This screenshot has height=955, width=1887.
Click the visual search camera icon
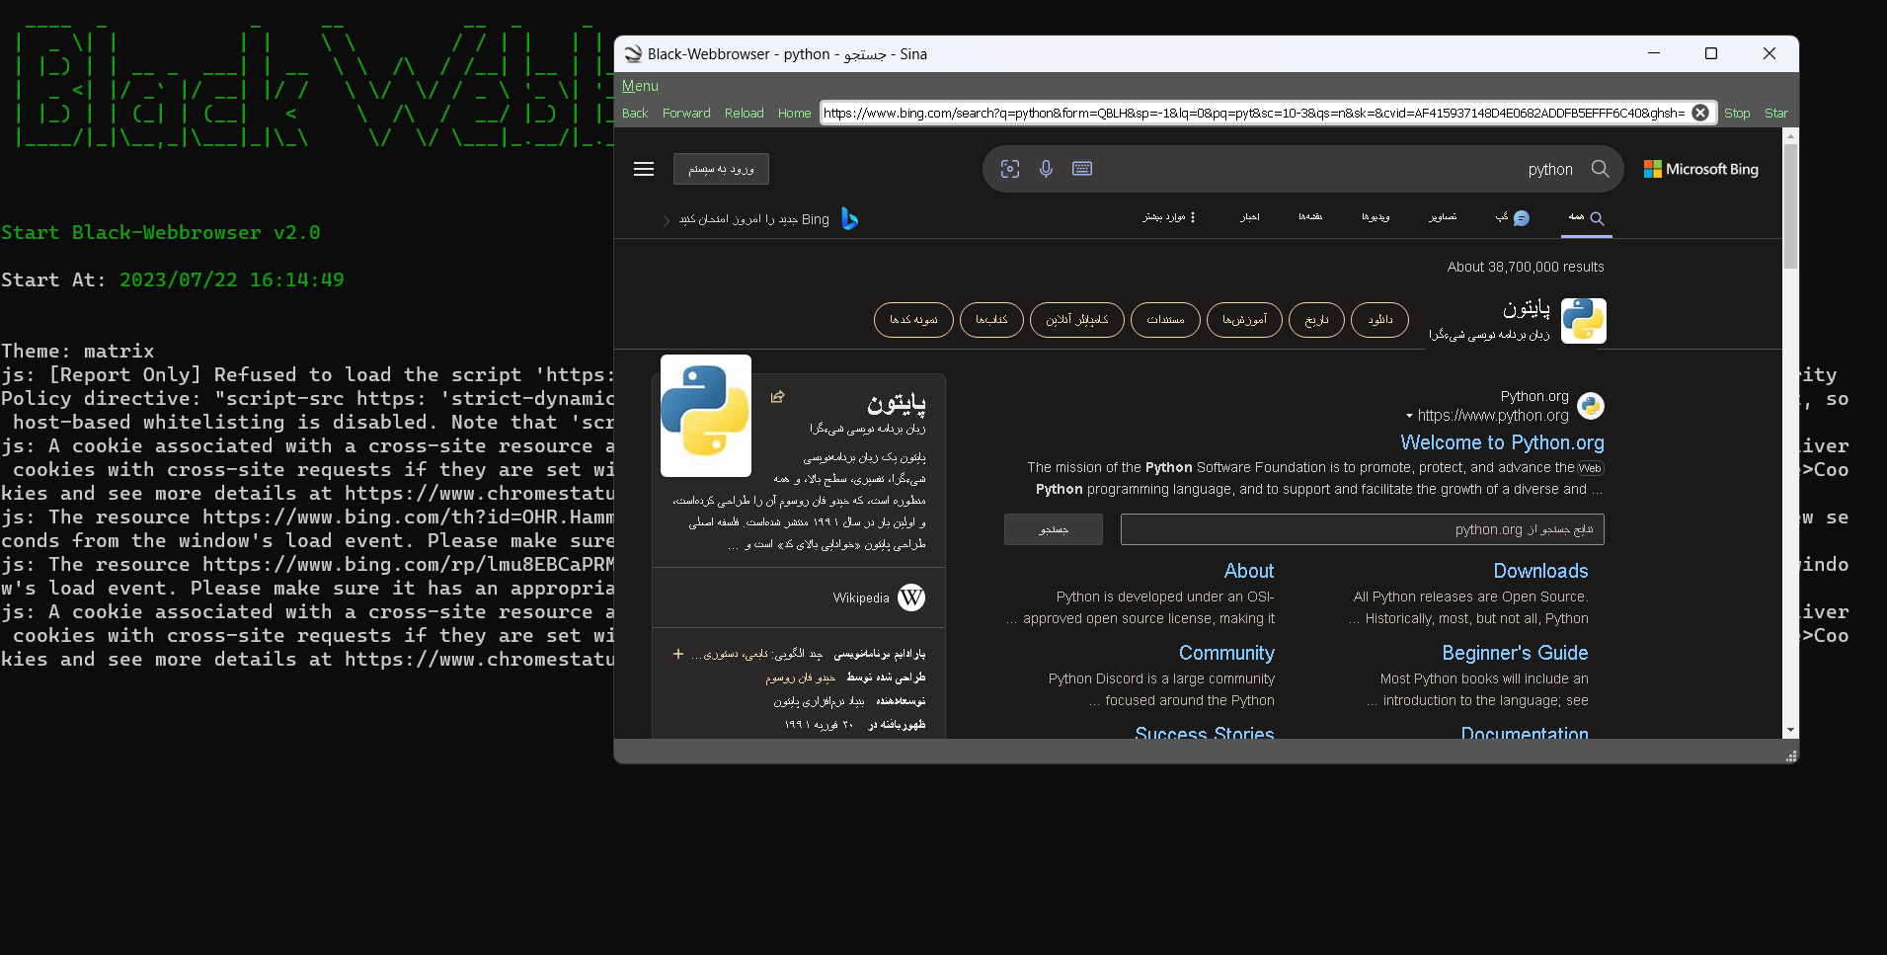coord(1009,169)
